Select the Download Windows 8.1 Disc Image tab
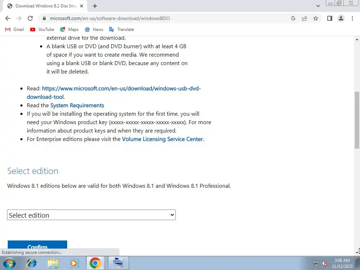Image resolution: width=360 pixels, height=270 pixels. coord(45,6)
